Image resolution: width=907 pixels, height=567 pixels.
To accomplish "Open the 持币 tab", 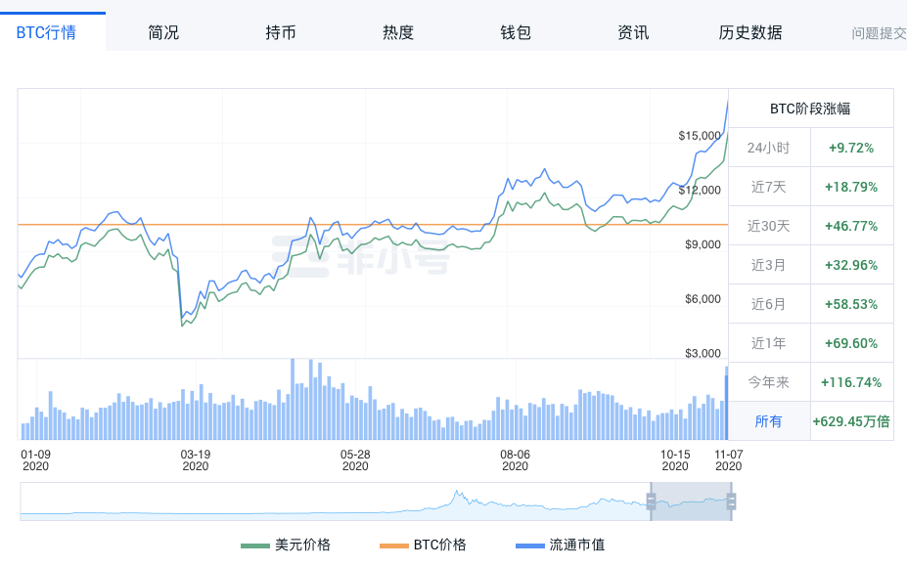I will click(x=281, y=32).
